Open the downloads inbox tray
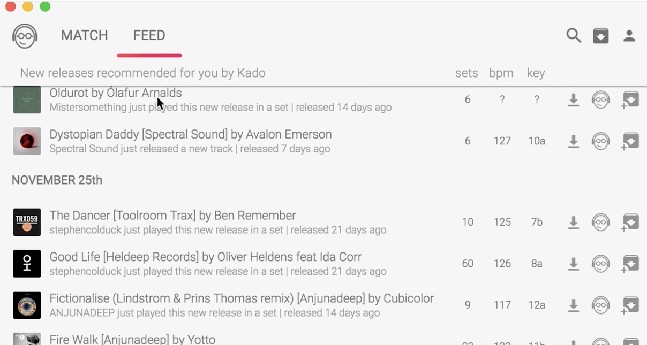This screenshot has width=647, height=345. pos(601,36)
